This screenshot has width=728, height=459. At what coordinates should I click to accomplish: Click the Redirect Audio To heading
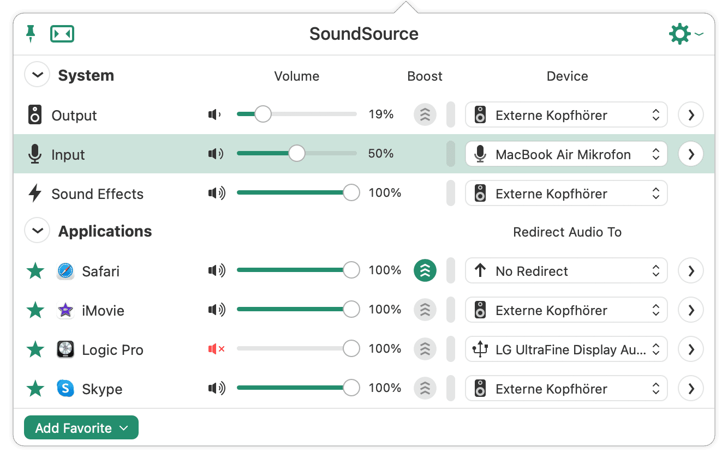pos(568,232)
